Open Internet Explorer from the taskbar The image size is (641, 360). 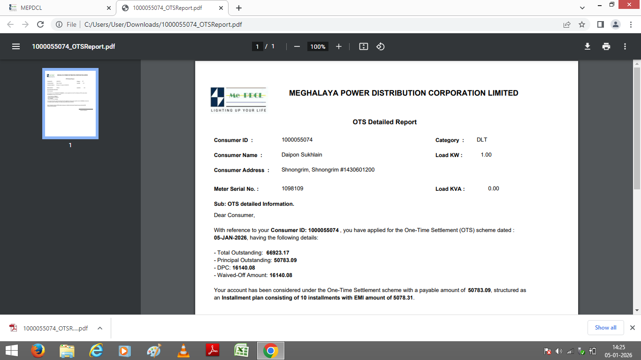click(96, 351)
